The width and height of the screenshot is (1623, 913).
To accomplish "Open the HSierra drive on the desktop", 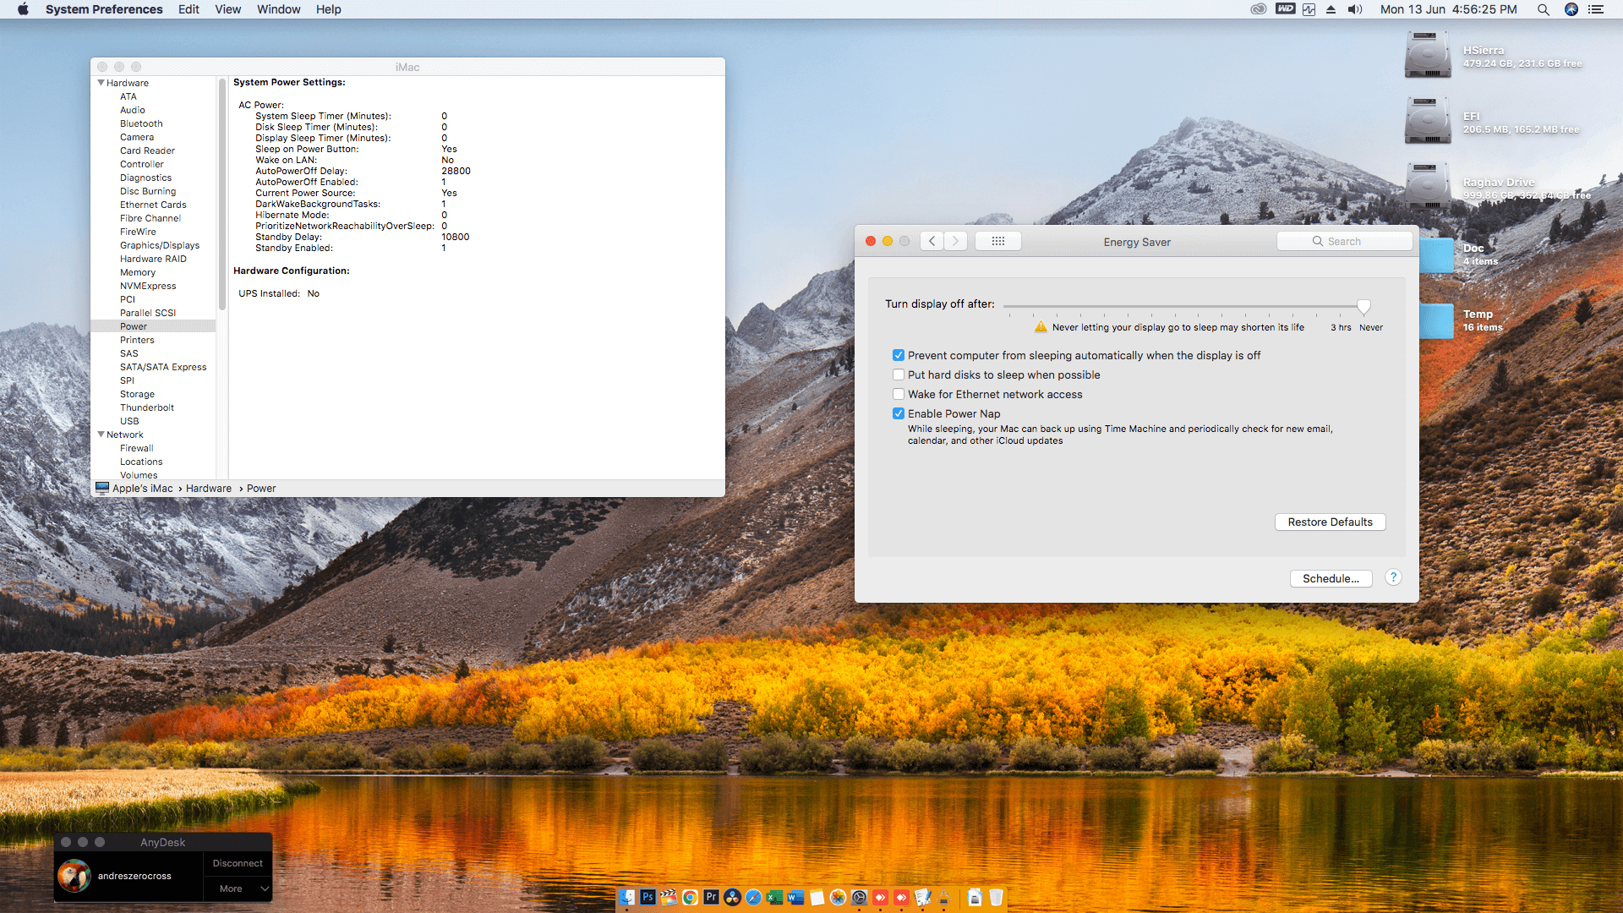I will point(1428,56).
